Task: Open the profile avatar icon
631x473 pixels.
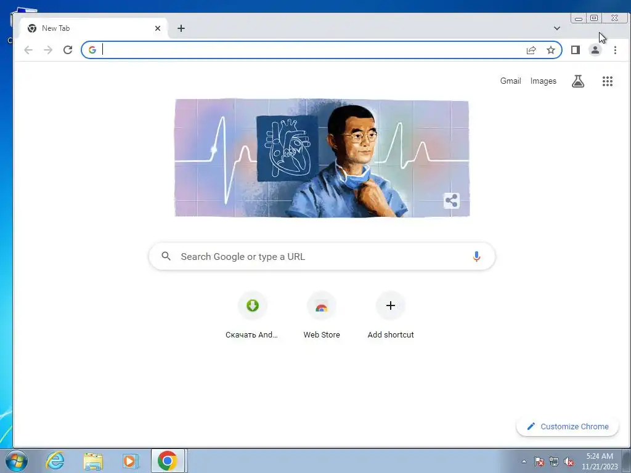Action: tap(595, 50)
